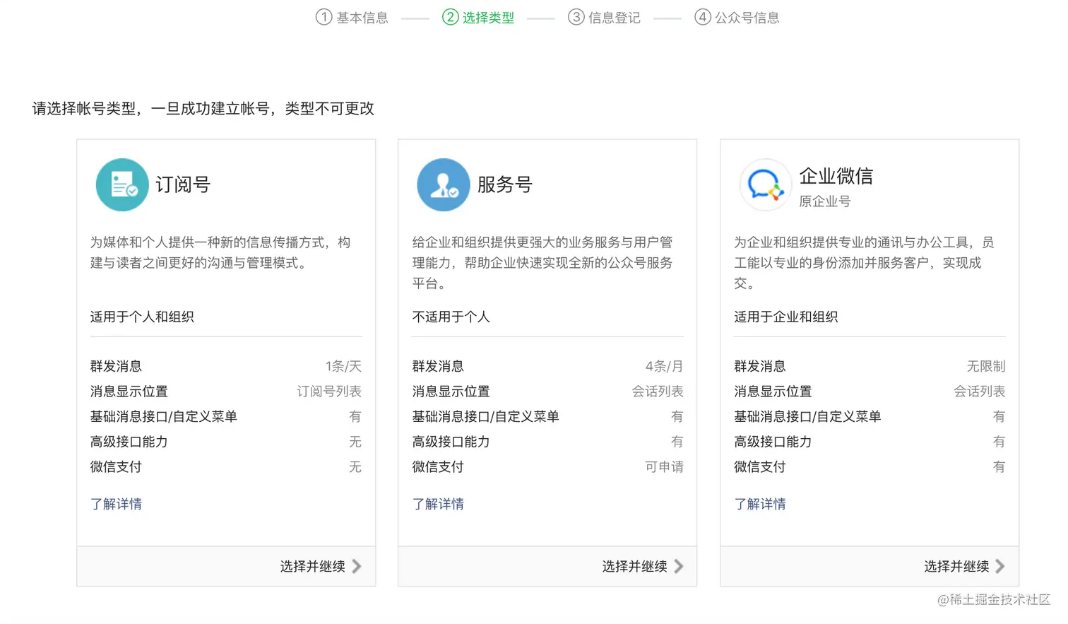The image size is (1068, 624).
Task: Click step 4 公众号信息 circle icon
Action: pos(702,17)
